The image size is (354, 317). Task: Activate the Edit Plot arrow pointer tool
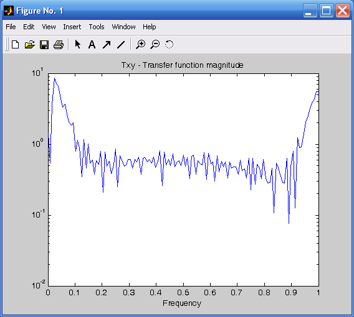pyautogui.click(x=78, y=44)
